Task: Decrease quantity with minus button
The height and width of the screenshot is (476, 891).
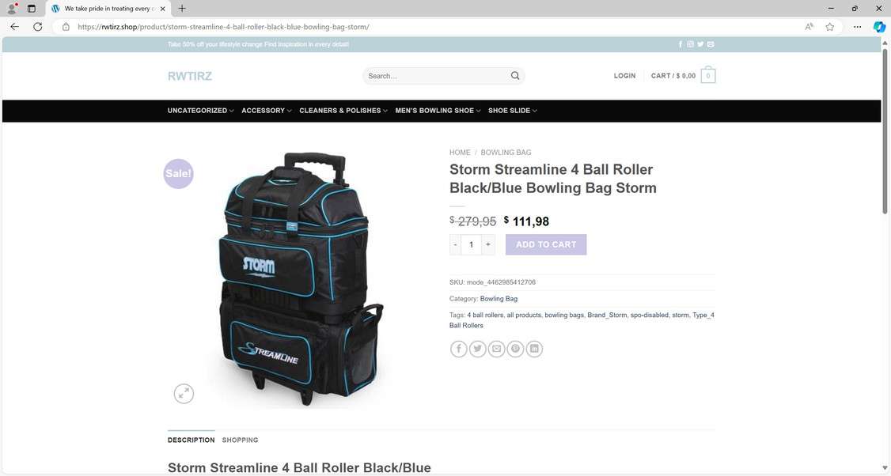Action: [455, 244]
